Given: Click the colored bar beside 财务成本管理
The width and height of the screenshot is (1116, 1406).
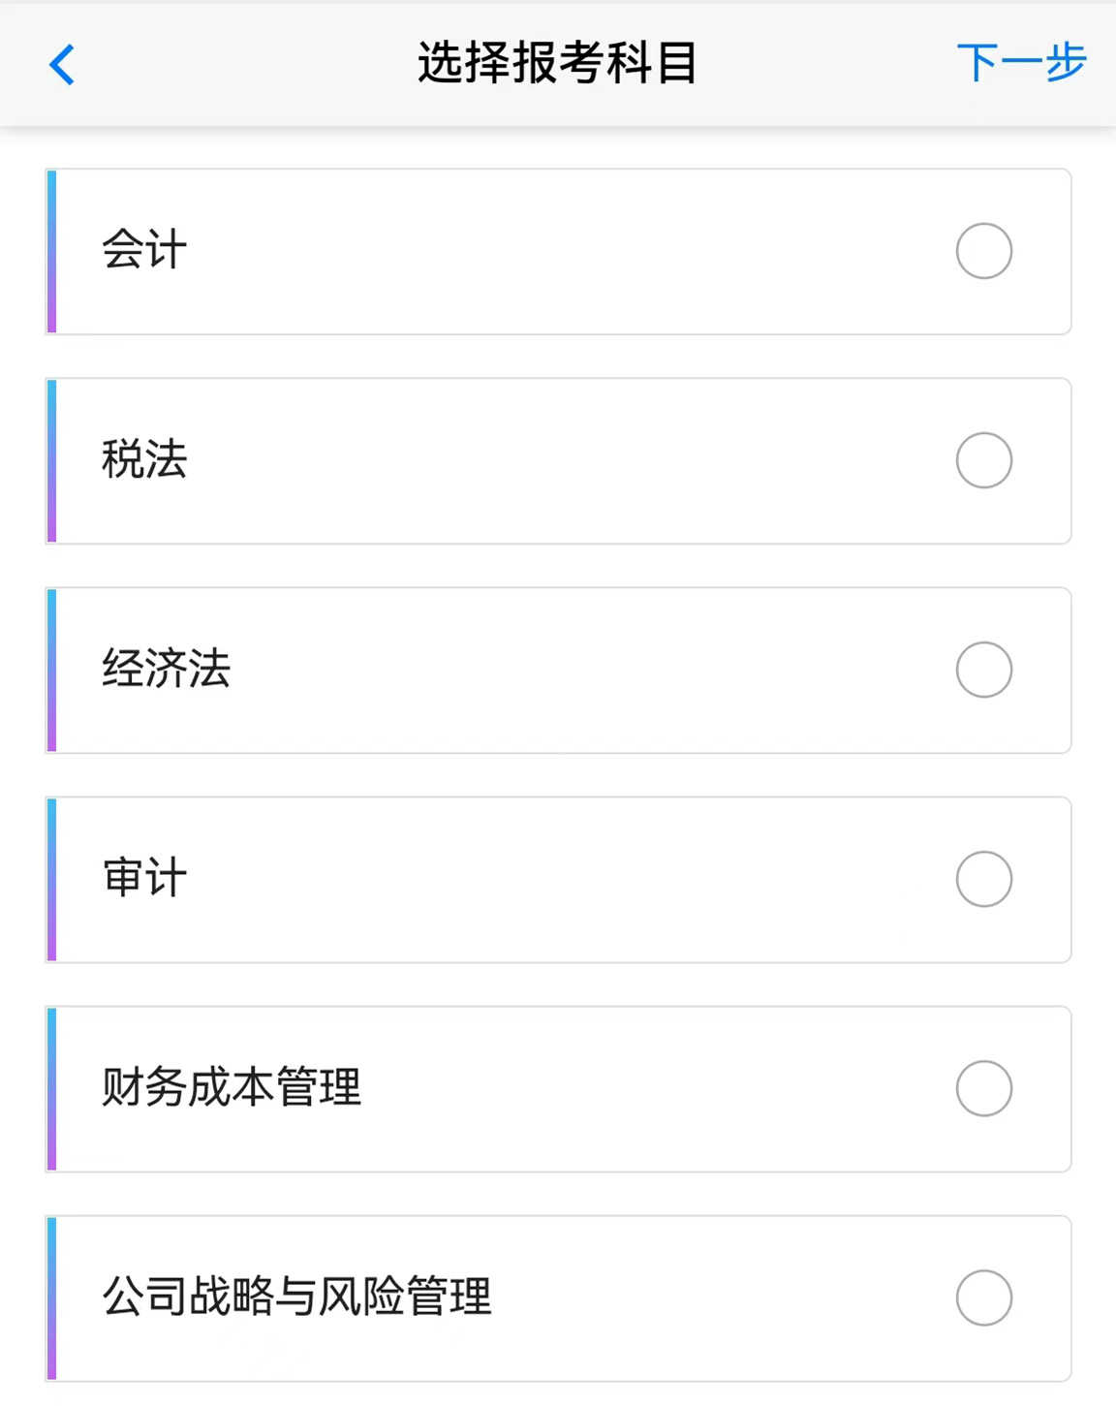Looking at the screenshot, I should (52, 1088).
